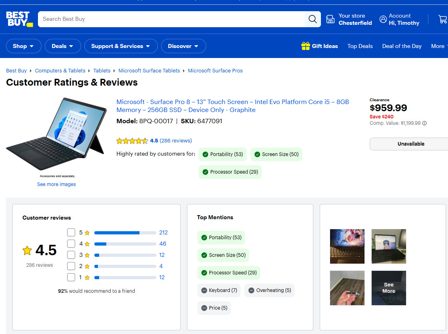
Task: Tick the 1 star filter checkbox
Action: point(71,277)
